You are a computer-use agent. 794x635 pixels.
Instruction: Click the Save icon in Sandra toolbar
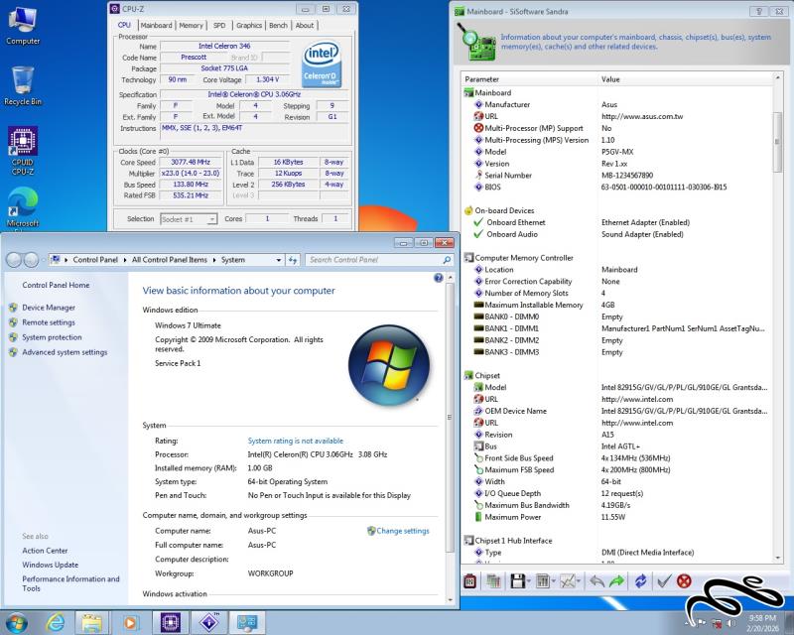point(516,581)
